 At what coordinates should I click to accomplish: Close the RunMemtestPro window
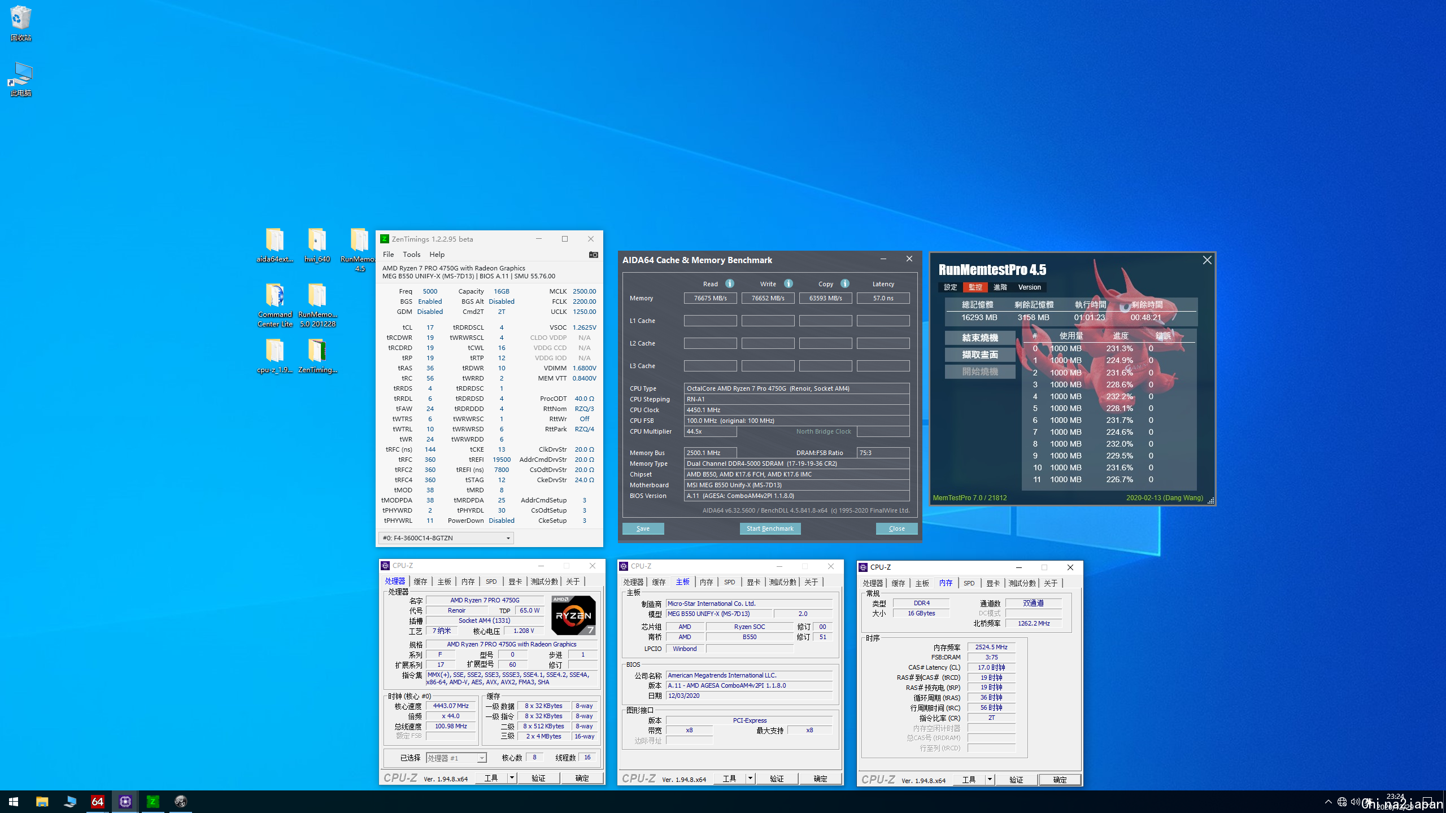[1207, 260]
